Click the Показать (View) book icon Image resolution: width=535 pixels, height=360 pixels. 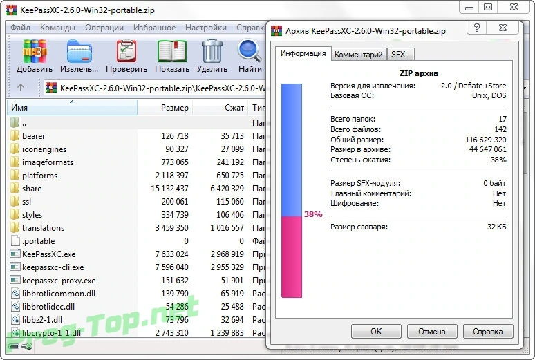pyautogui.click(x=172, y=51)
